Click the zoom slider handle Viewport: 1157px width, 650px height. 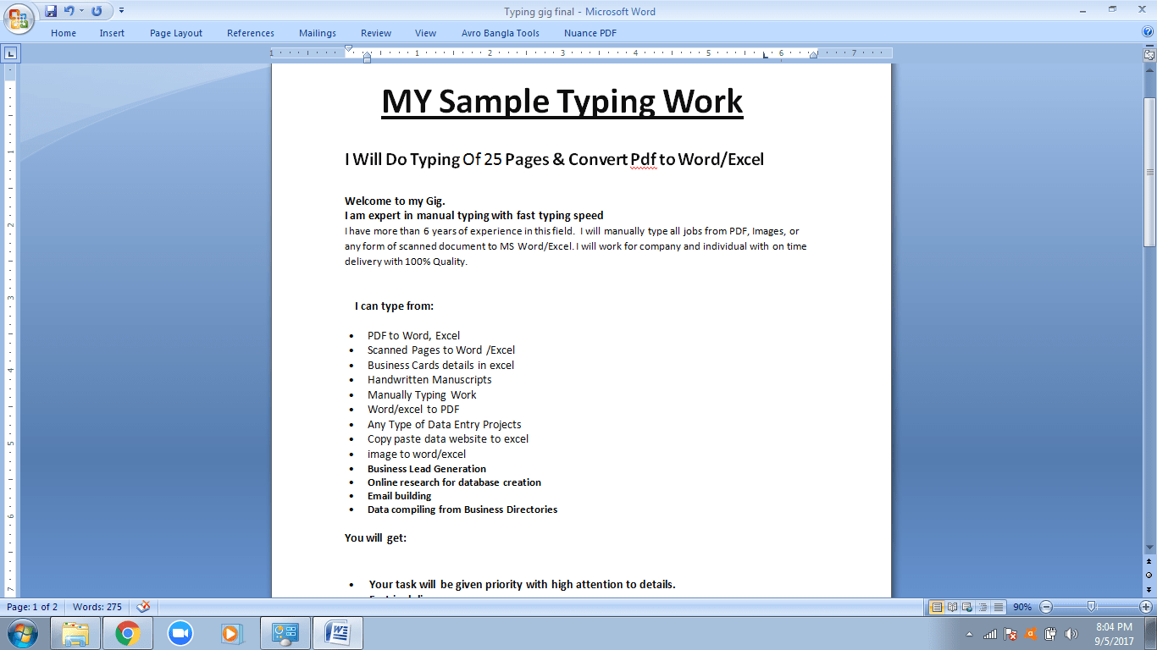(1092, 607)
